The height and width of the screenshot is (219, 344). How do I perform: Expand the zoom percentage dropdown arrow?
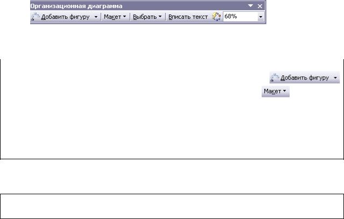pyautogui.click(x=261, y=17)
